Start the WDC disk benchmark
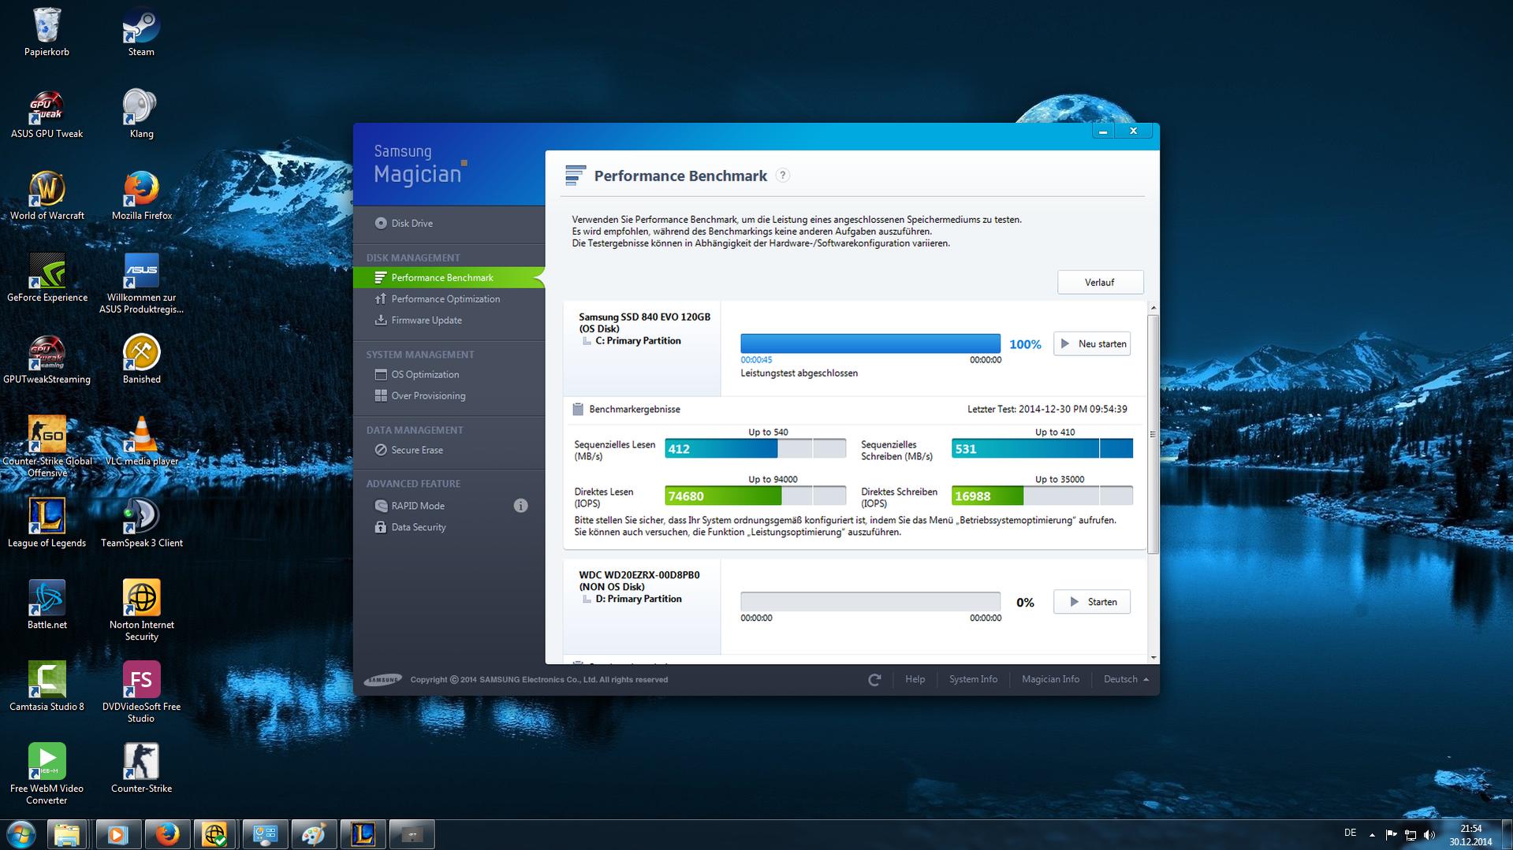This screenshot has height=850, width=1513. [1092, 603]
